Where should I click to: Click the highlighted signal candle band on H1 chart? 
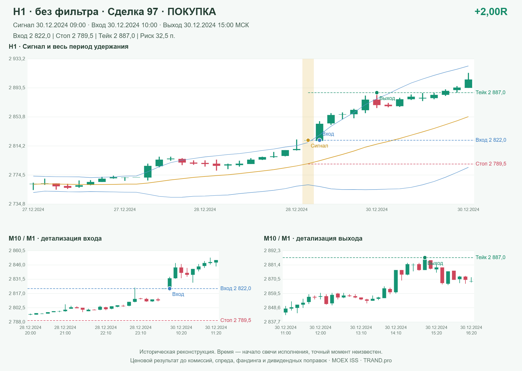click(308, 131)
